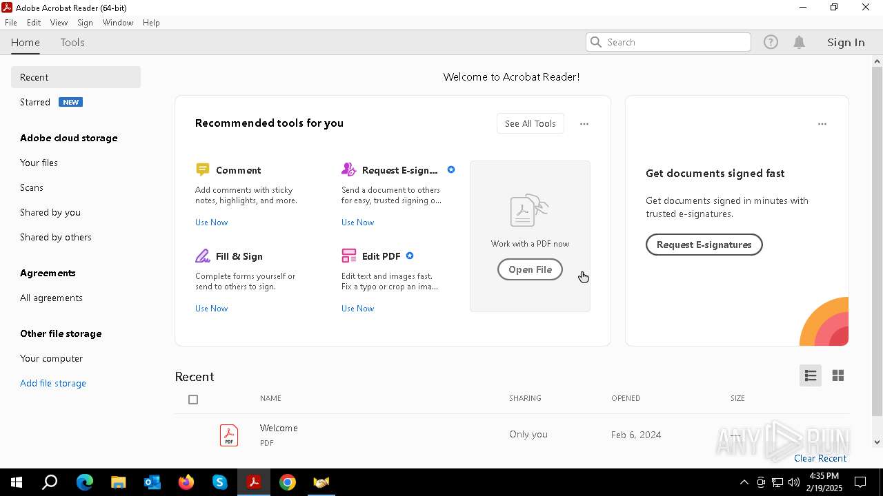
Task: Click the handshake app taskbar icon
Action: [x=321, y=482]
